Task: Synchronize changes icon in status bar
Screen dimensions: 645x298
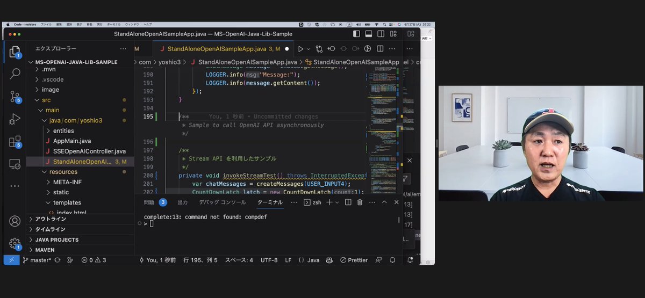Action: coord(58,260)
